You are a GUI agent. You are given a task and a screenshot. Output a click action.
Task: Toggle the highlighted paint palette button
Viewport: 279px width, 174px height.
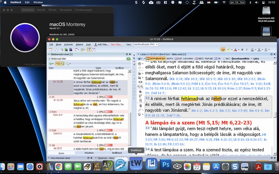[223, 50]
